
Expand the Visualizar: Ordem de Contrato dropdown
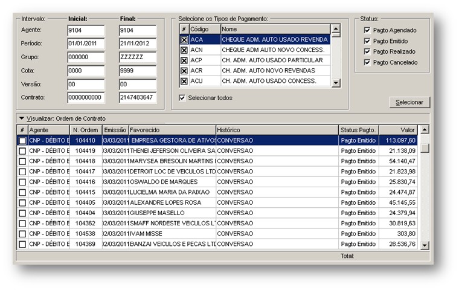click(x=21, y=118)
